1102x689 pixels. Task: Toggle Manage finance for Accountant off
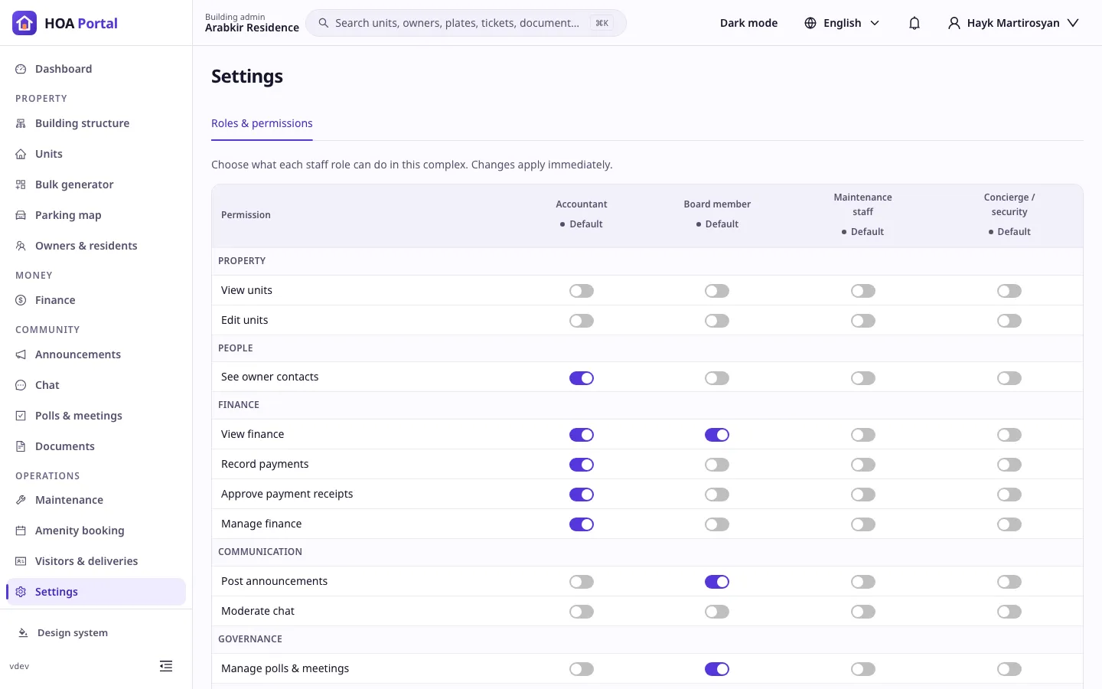[582, 524]
